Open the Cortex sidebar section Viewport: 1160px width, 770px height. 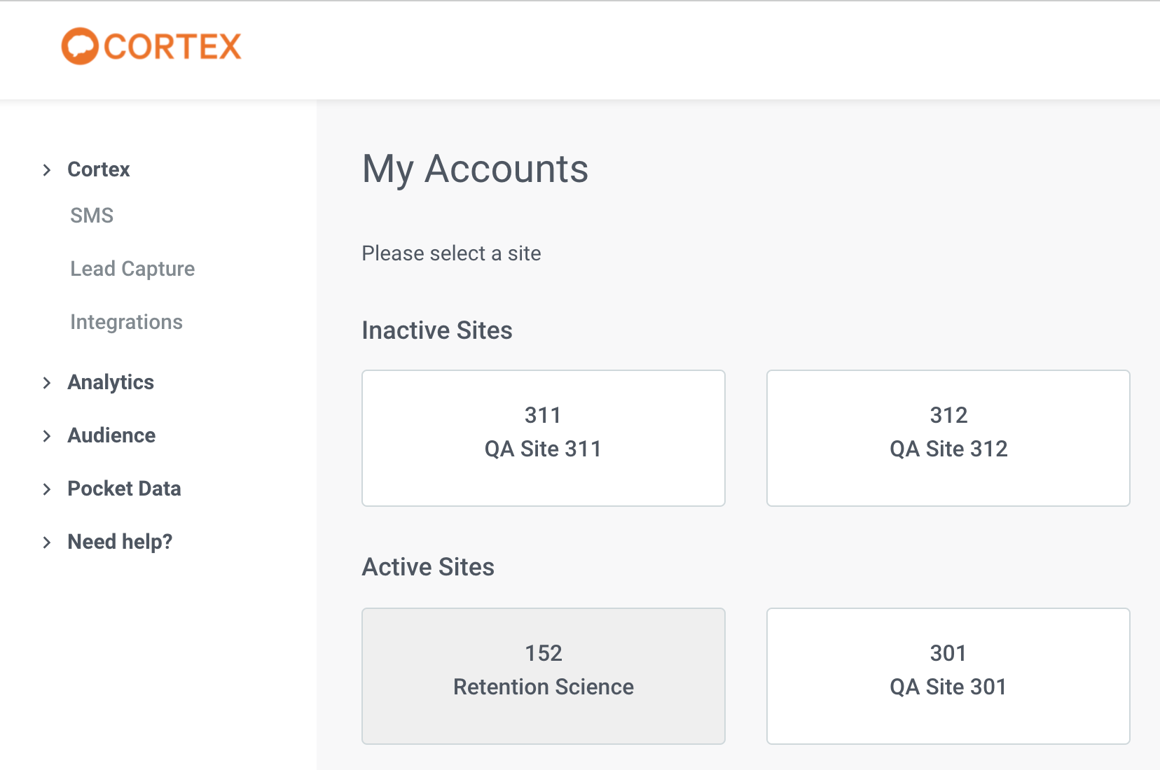coord(99,169)
